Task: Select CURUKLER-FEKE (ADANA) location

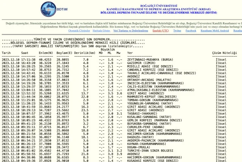Action: point(146,127)
